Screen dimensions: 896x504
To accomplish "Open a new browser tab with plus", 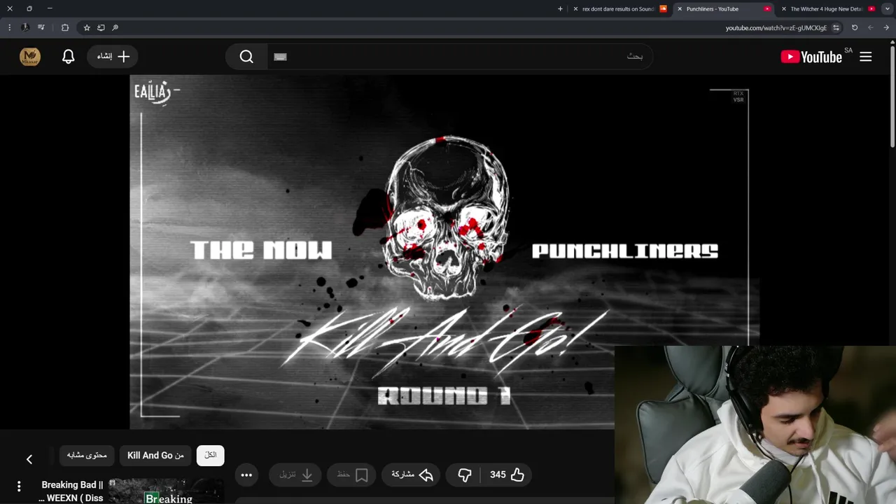I will pyautogui.click(x=560, y=9).
